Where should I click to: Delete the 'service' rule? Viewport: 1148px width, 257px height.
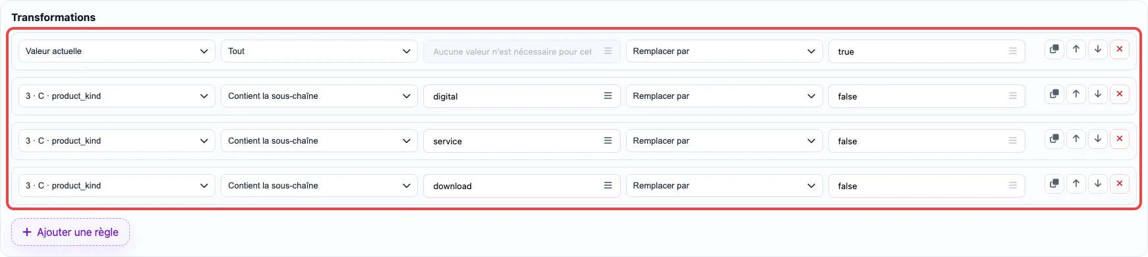coord(1120,139)
